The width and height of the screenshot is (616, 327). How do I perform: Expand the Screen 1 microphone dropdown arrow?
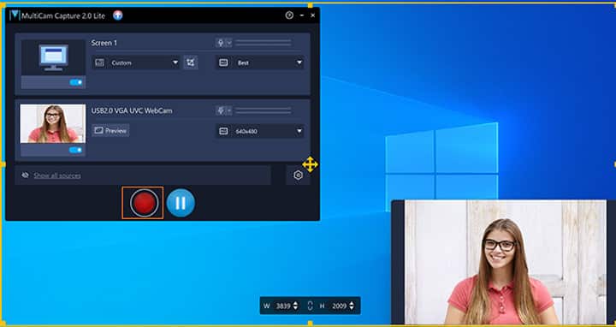tap(229, 43)
